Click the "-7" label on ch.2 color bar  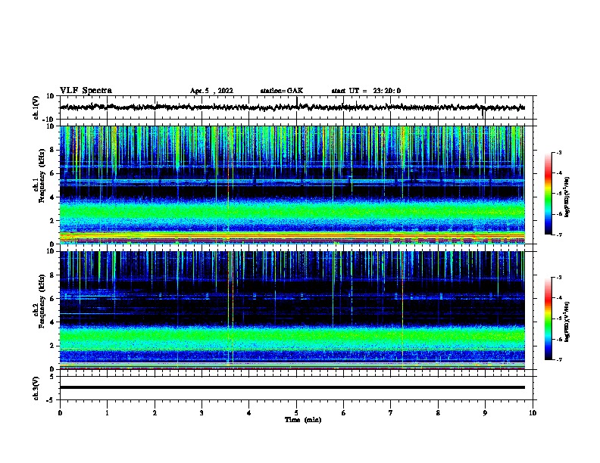pos(558,360)
